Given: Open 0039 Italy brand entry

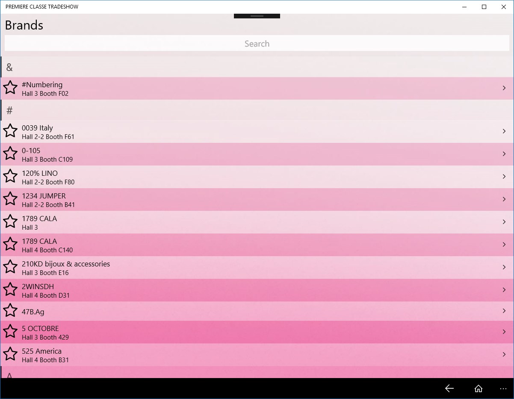Looking at the screenshot, I should [37, 128].
